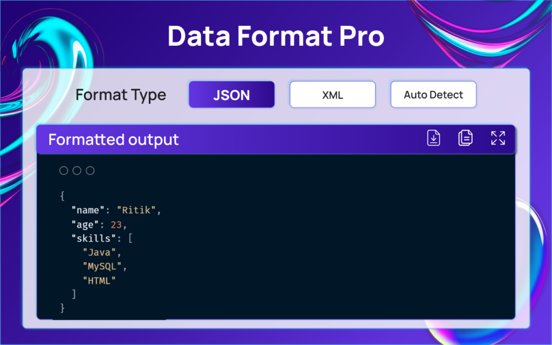The width and height of the screenshot is (552, 345).
Task: Select the JSON format type
Action: [x=231, y=95]
